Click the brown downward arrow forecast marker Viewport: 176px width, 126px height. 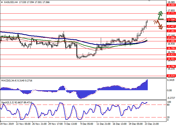pos(160,24)
